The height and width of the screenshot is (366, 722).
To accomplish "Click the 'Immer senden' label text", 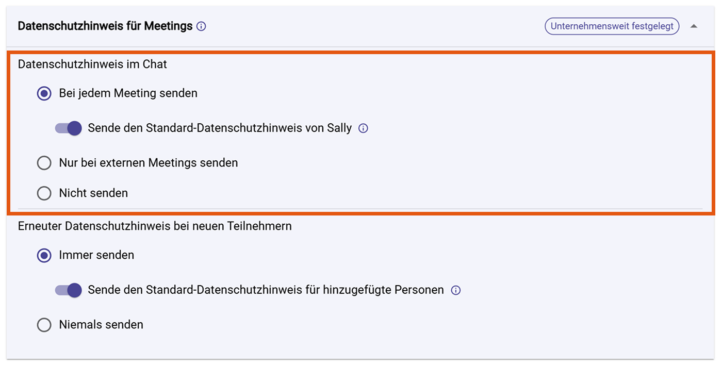I will [x=96, y=255].
